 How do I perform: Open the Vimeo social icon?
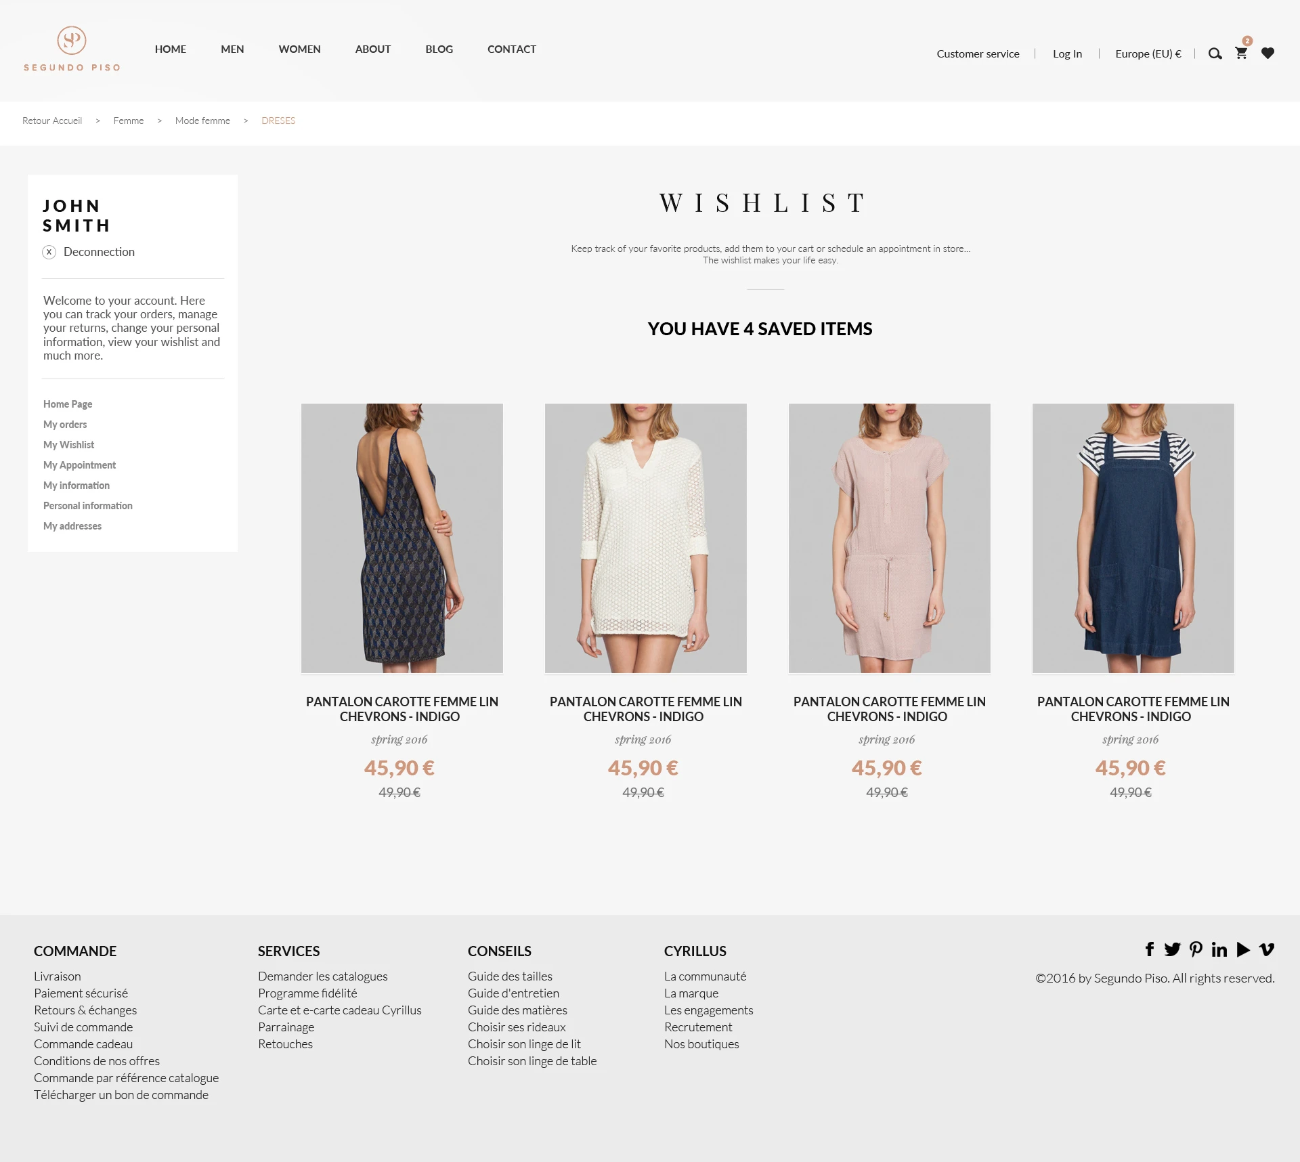tap(1267, 949)
